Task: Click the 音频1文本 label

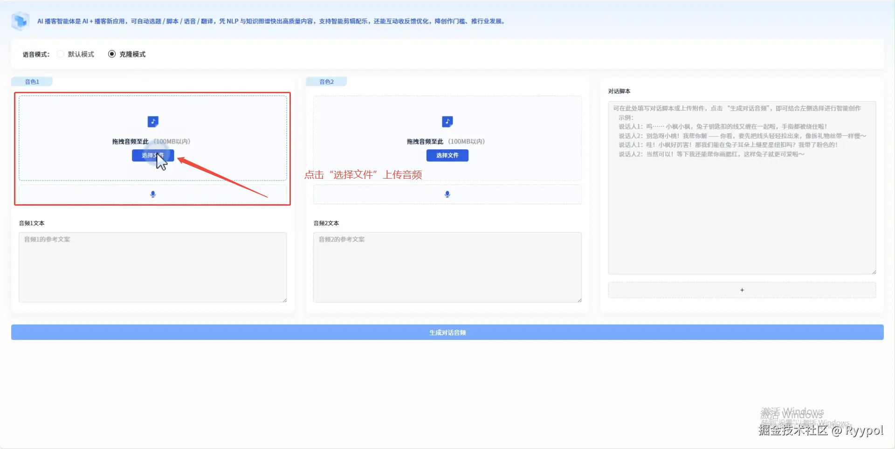Action: [x=32, y=223]
